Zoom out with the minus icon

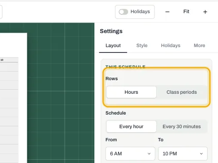(167, 12)
